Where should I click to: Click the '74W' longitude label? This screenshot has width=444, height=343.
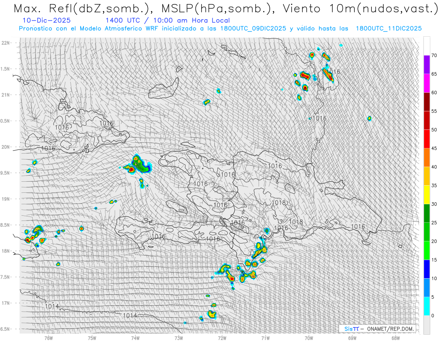(135, 338)
